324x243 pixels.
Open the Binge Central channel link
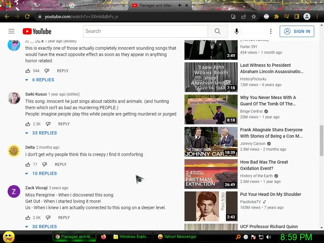pos(251,111)
